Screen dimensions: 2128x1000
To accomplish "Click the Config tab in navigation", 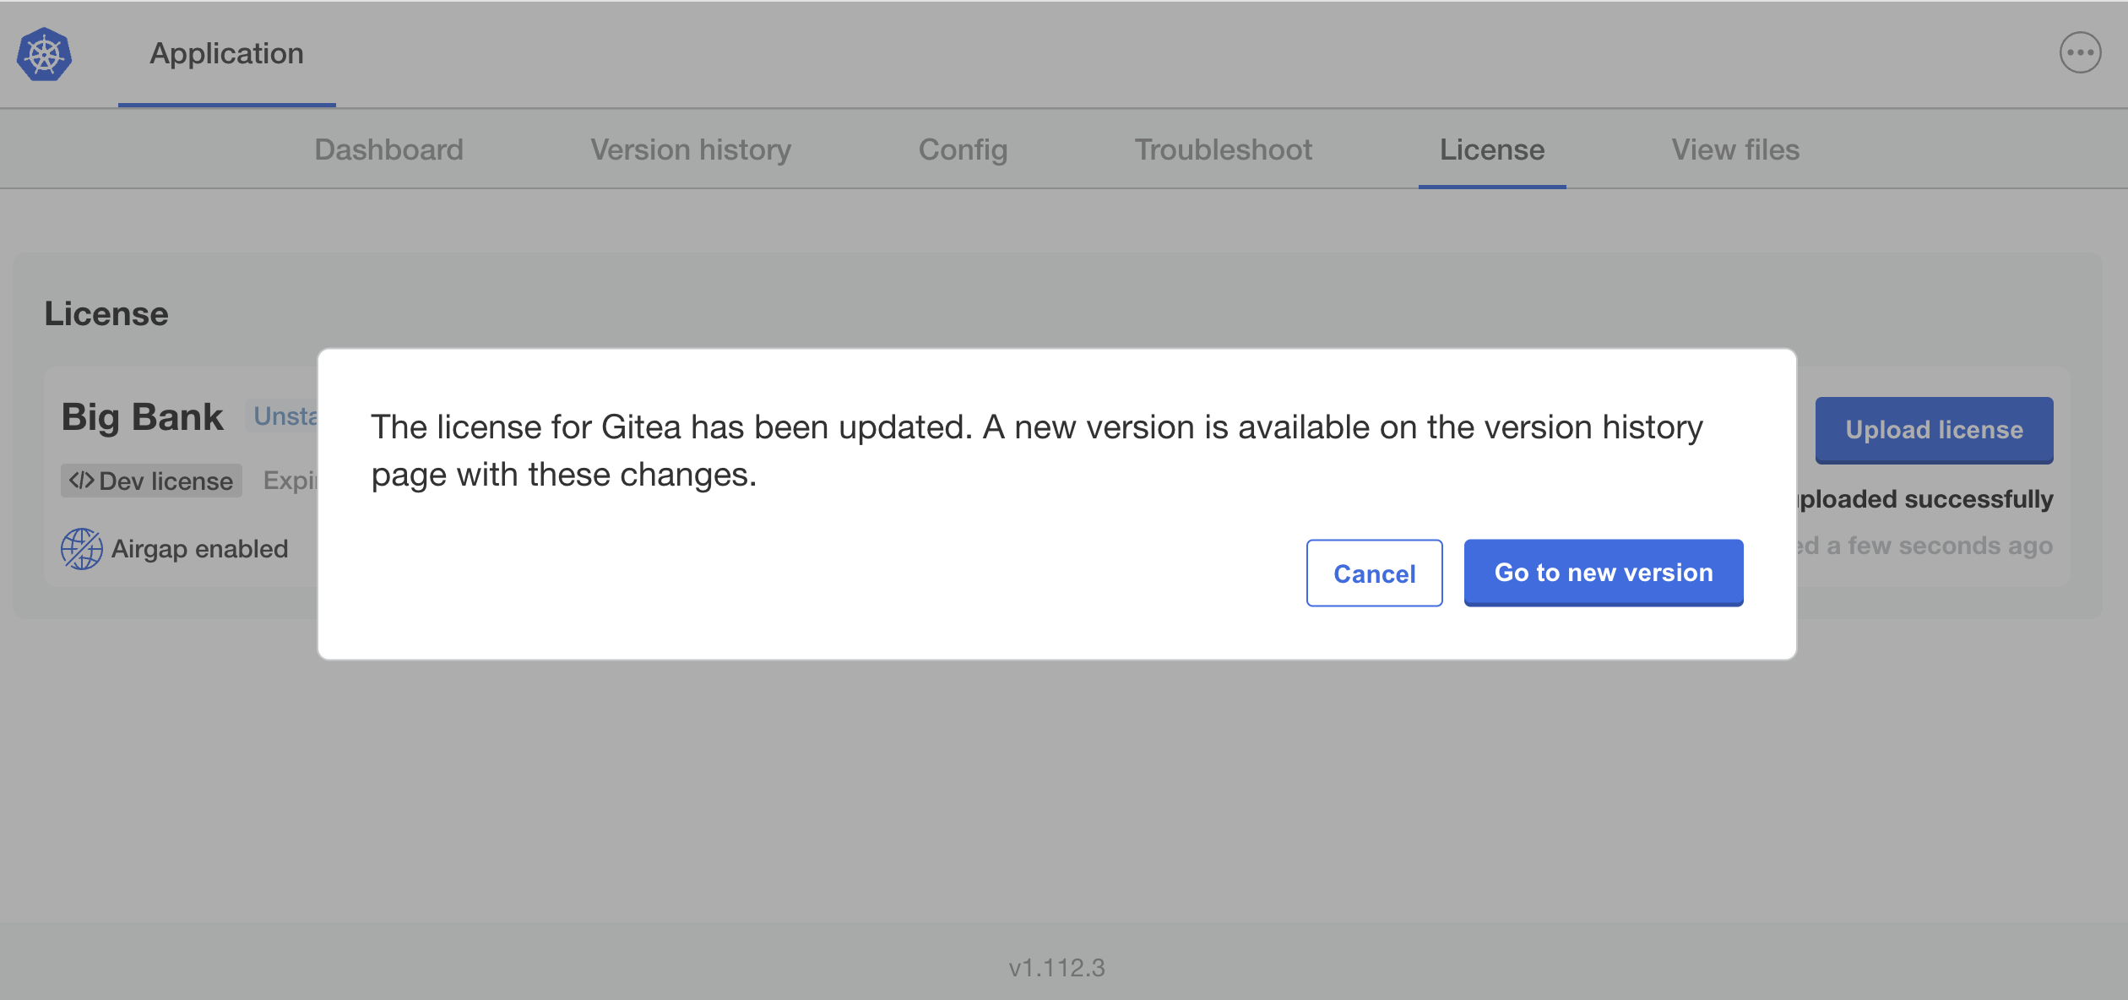I will click(x=962, y=149).
